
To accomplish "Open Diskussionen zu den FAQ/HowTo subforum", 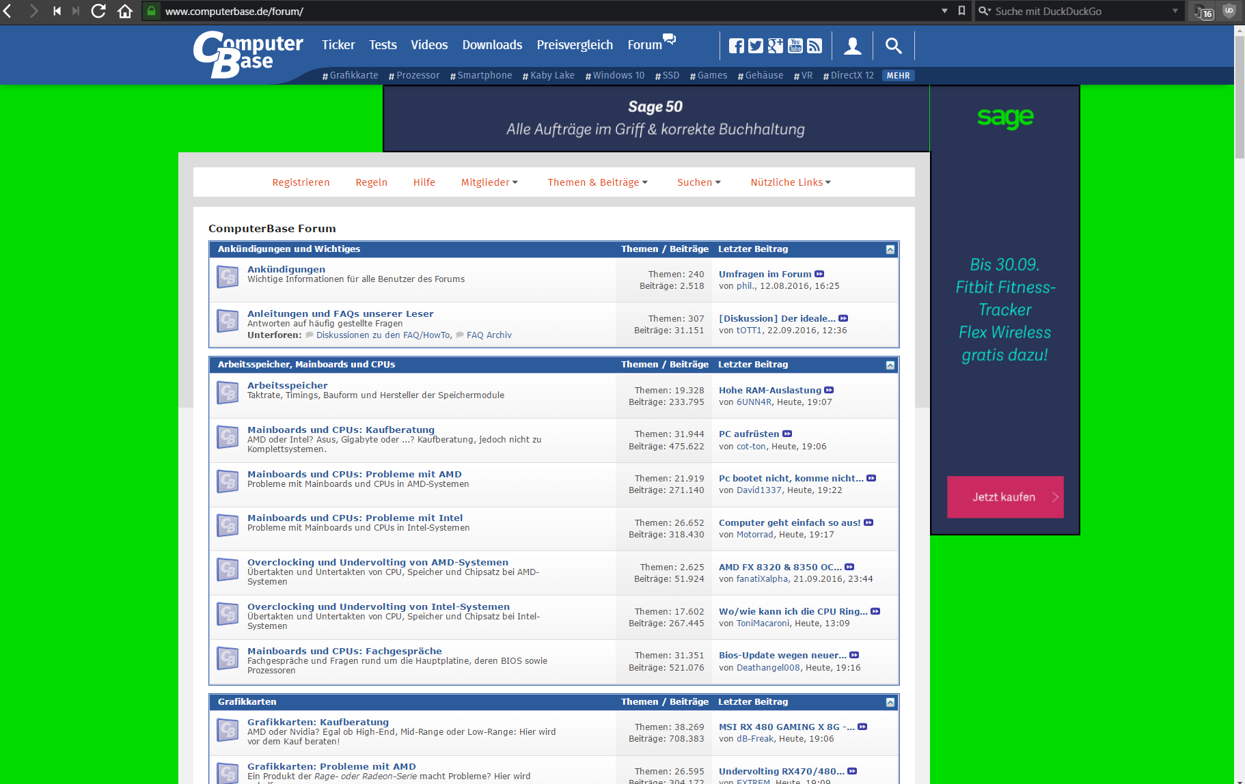I will coord(383,335).
